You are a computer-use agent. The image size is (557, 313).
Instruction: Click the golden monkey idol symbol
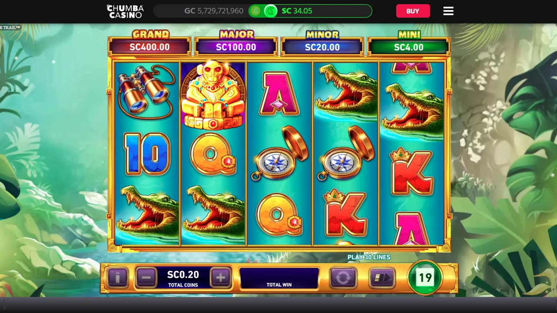[213, 96]
